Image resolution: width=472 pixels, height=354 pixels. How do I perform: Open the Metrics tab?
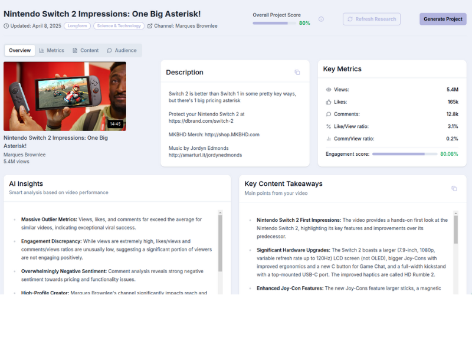click(52, 50)
